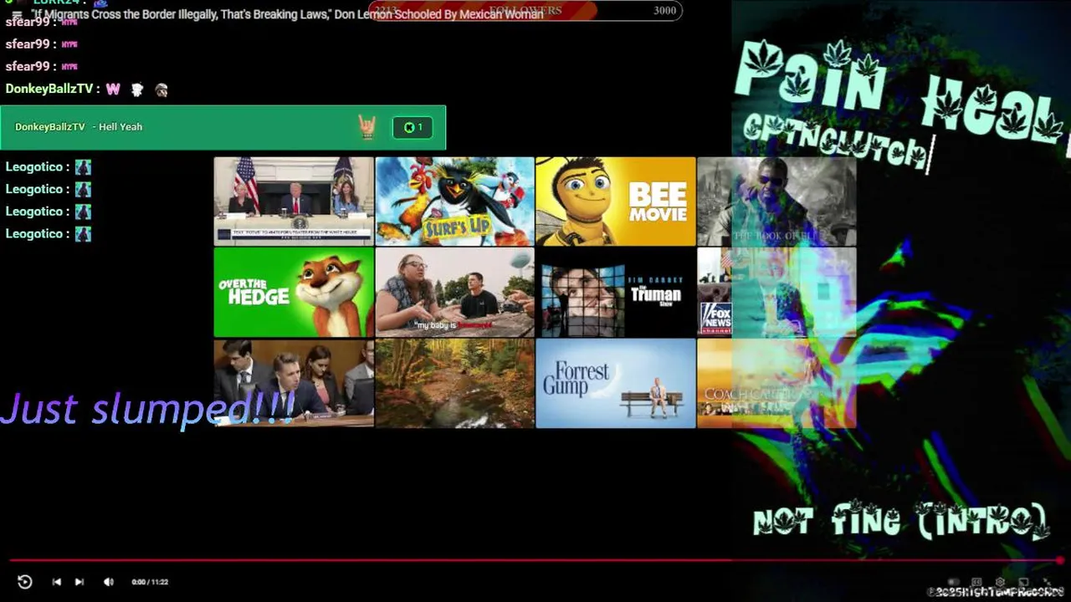
Task: Click the followers goal progress bar
Action: pyautogui.click(x=525, y=11)
